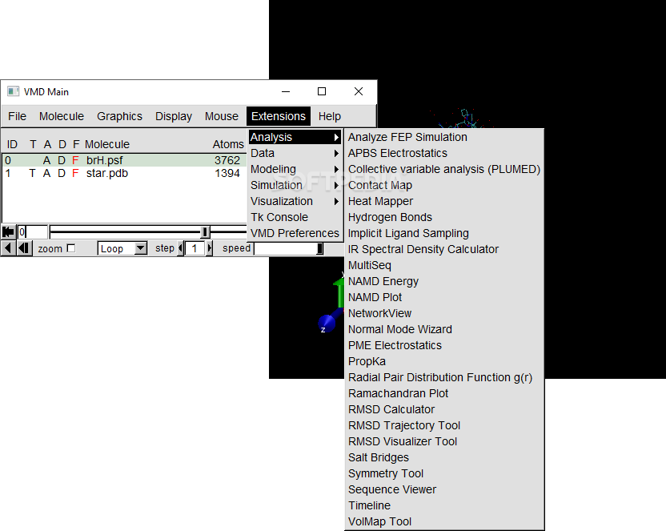Open IR Spectral Density Calculator

(x=443, y=249)
